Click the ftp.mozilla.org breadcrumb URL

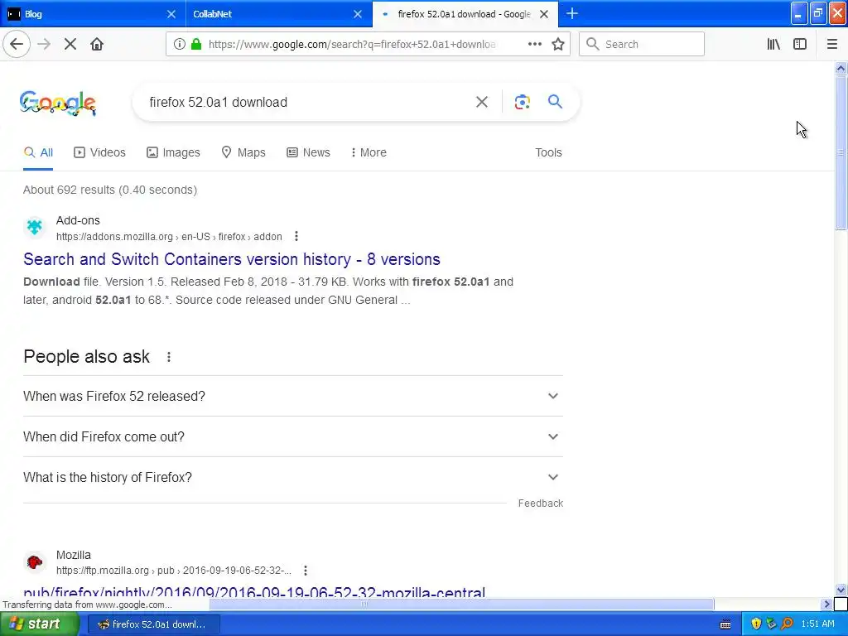click(174, 571)
